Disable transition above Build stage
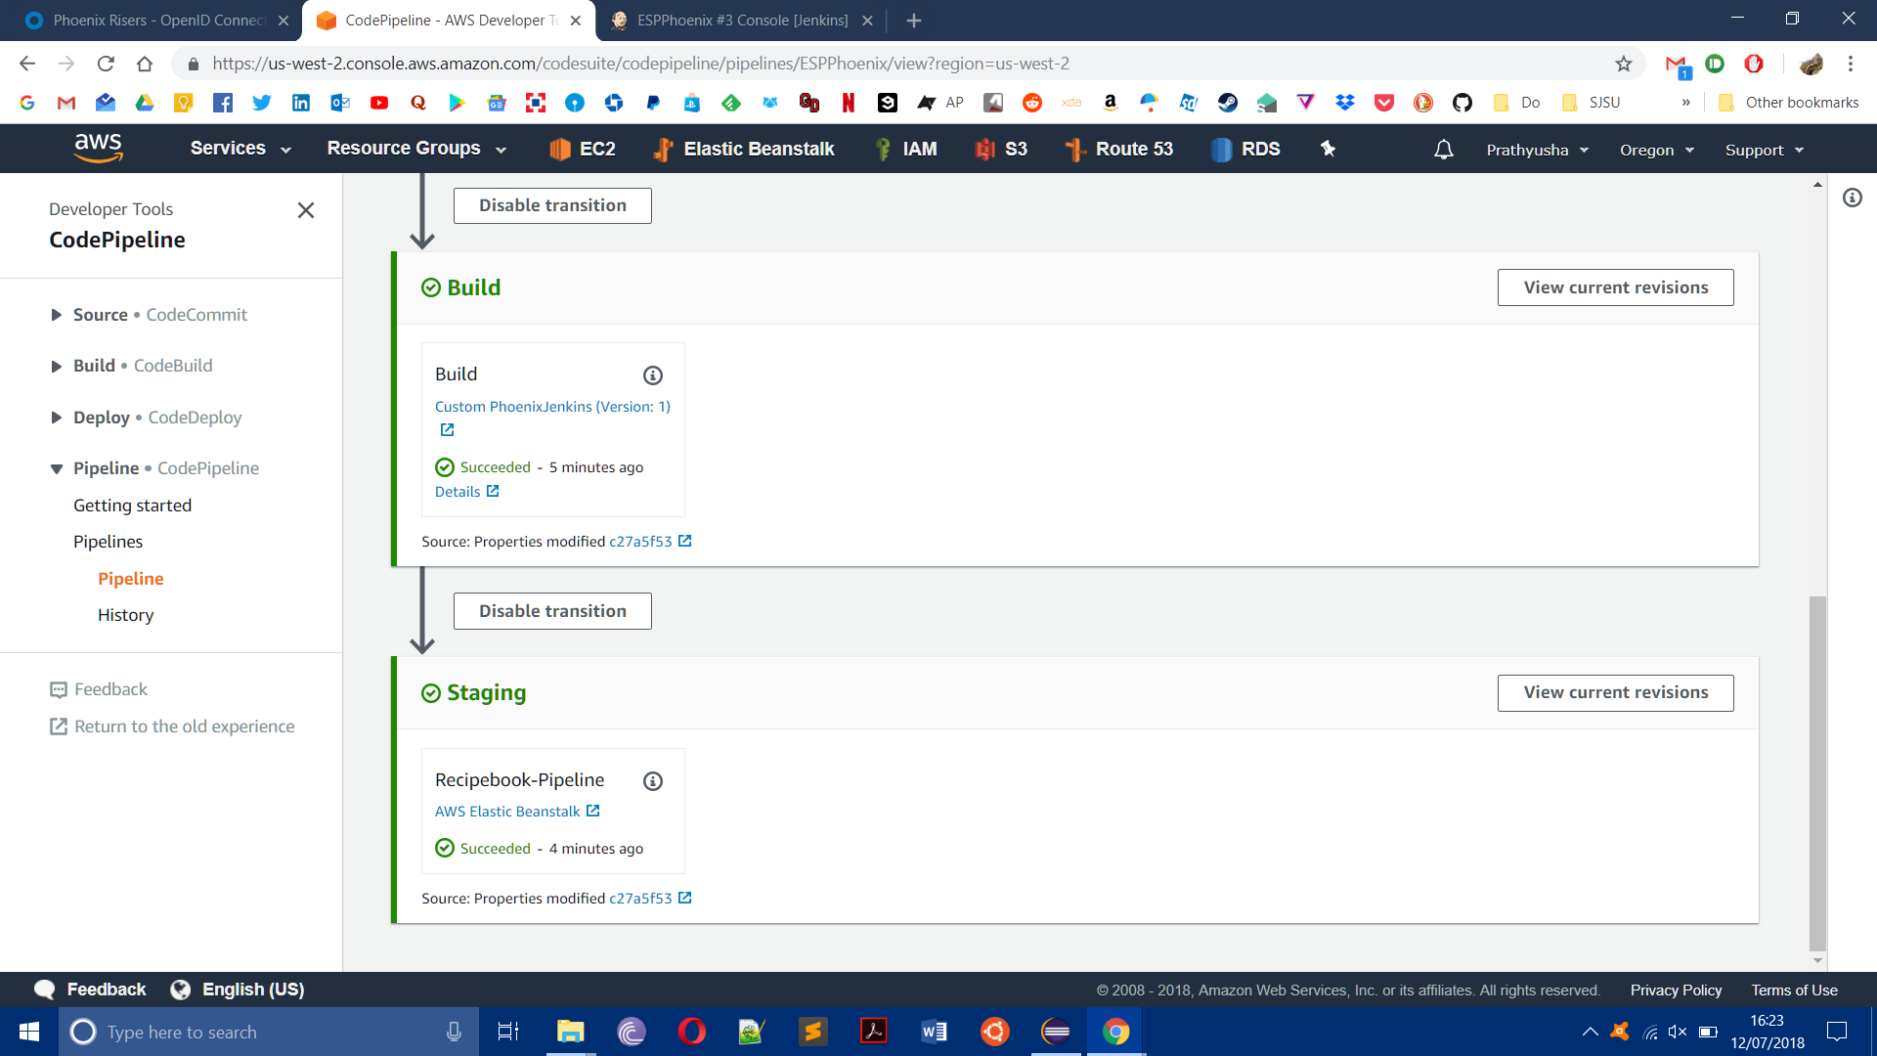The height and width of the screenshot is (1056, 1877). tap(552, 205)
